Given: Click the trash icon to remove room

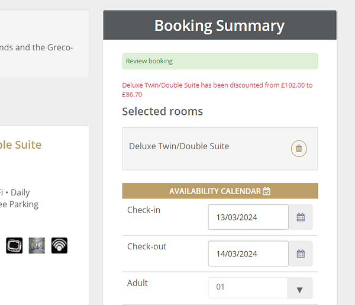Looking at the screenshot, I should click(x=299, y=149).
